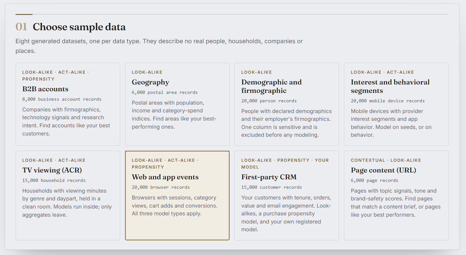Click the "LOOK-ALIKE · PROPENSITY · YOUR MODEL" tag line

point(285,163)
